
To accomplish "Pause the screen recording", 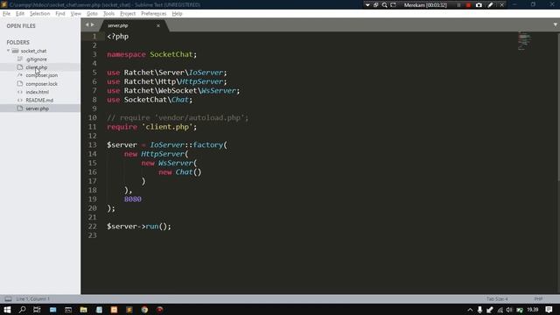I will pos(458,5).
